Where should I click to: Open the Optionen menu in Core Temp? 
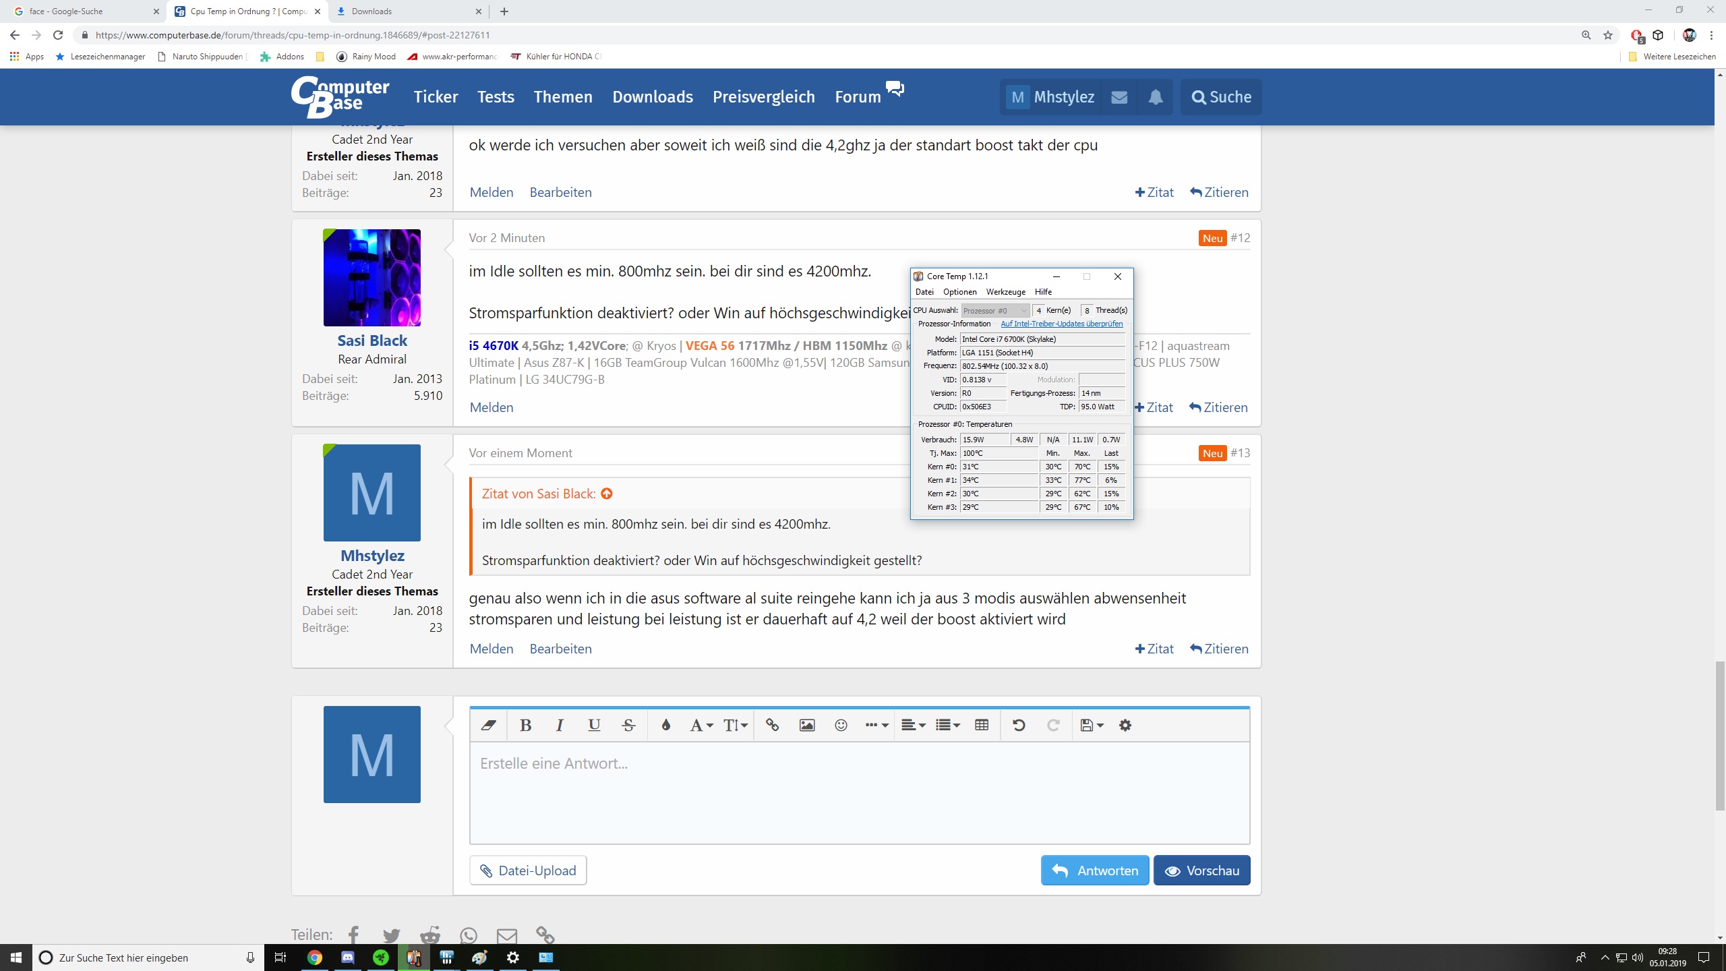point(960,292)
